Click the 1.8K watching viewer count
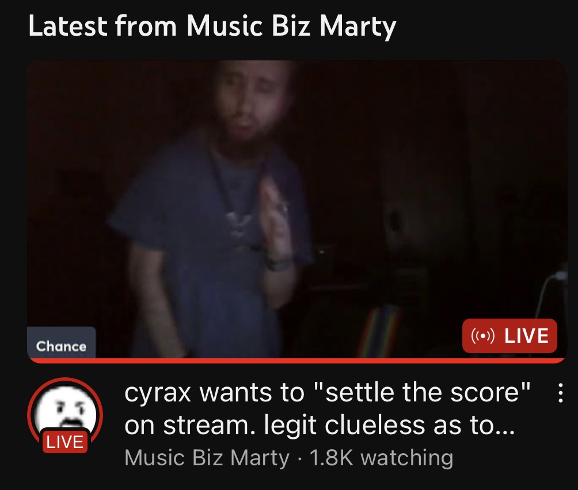 (x=381, y=458)
